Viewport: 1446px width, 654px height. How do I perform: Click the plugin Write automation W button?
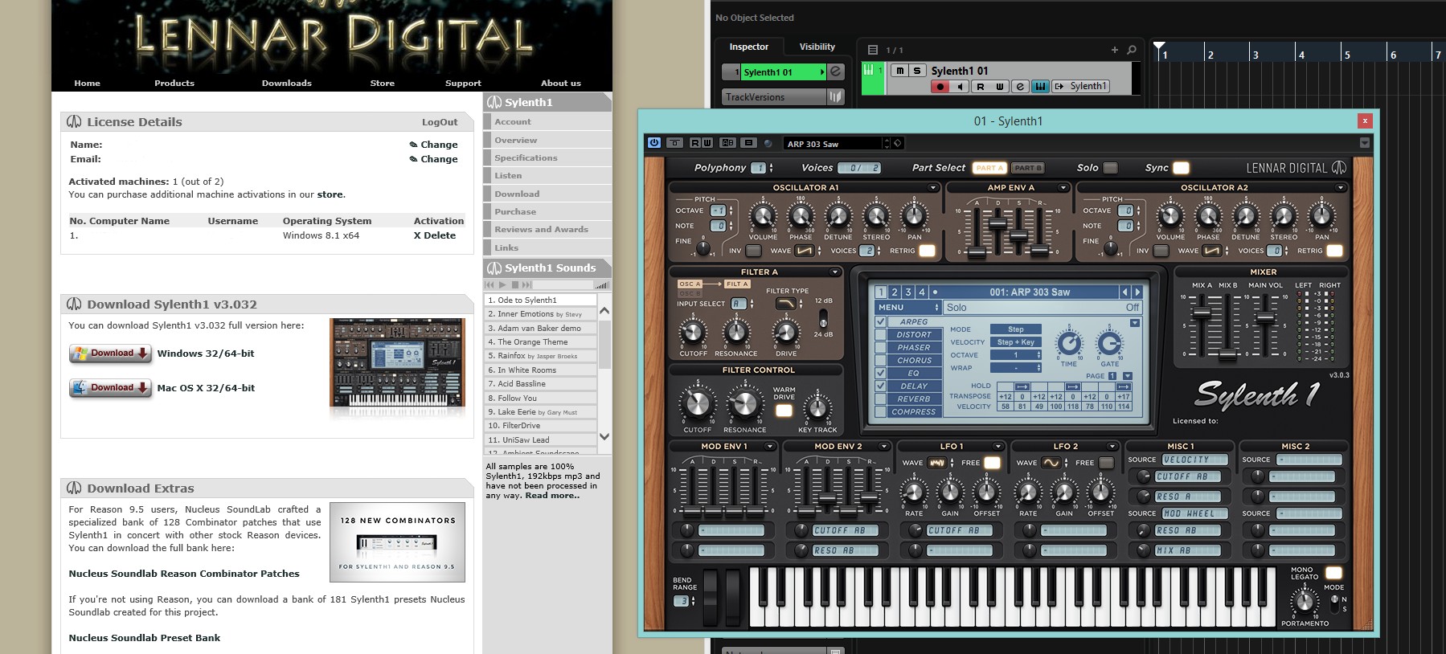pyautogui.click(x=707, y=143)
